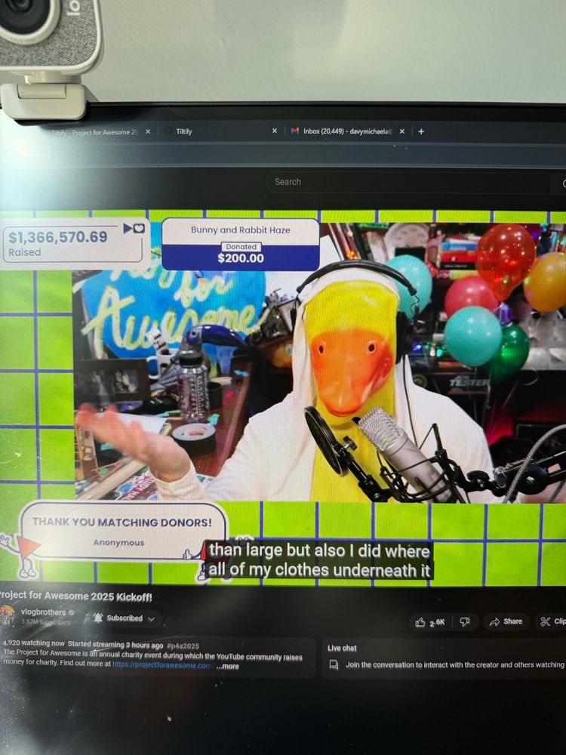Click the Project for Awesome 2025 Kickoff title
Screen dimensions: 566x755
pos(75,596)
